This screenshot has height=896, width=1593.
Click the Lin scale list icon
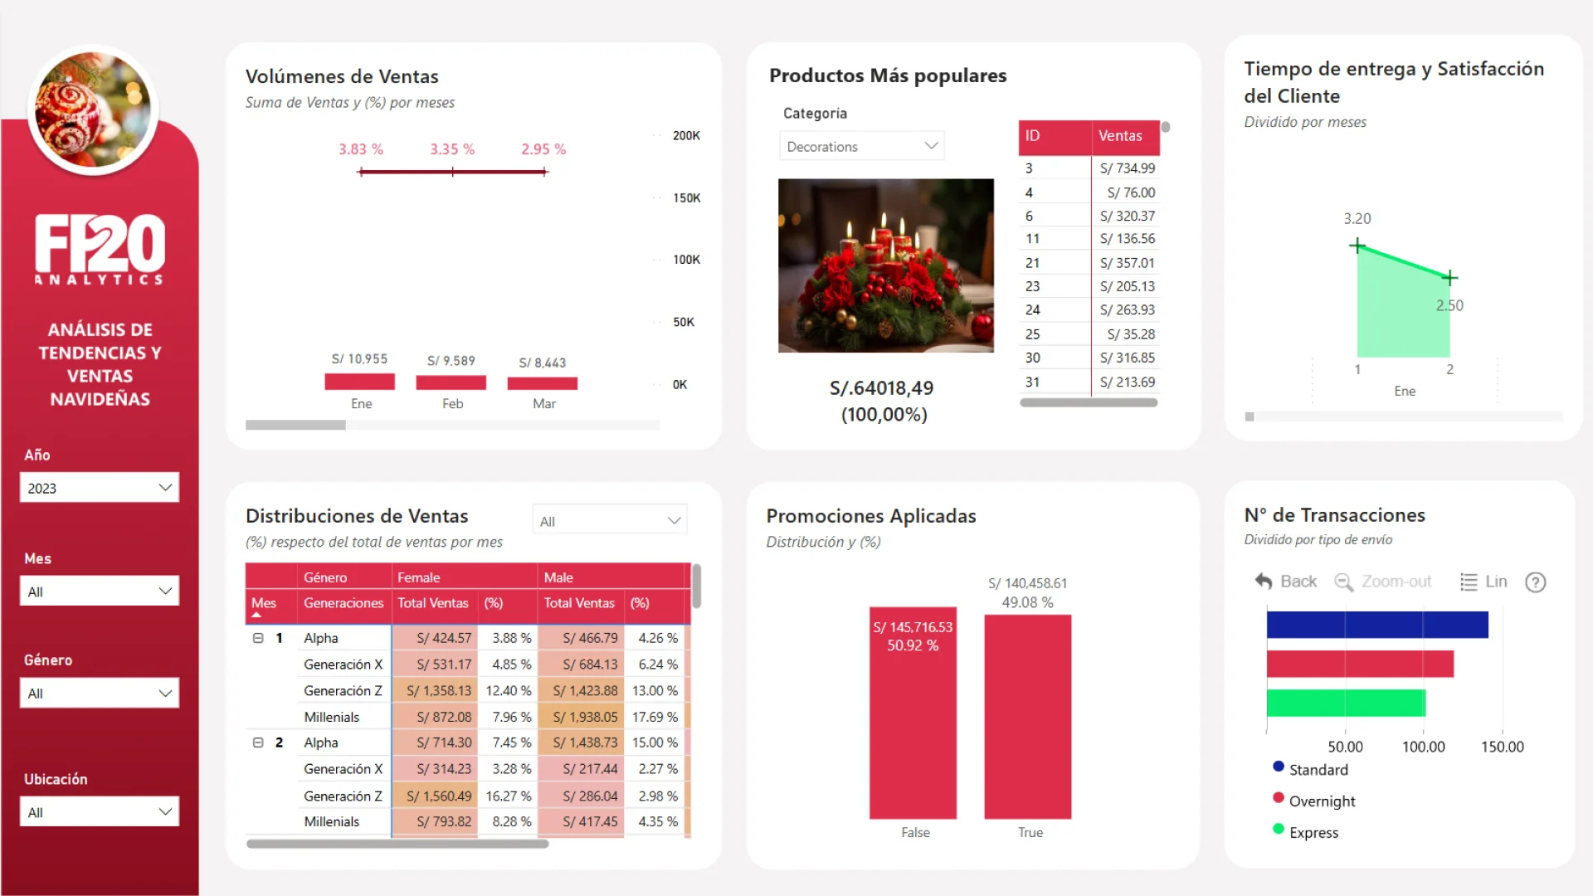tap(1469, 582)
